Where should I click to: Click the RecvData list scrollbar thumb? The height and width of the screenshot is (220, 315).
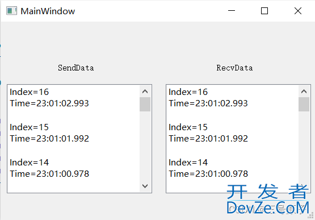304,104
